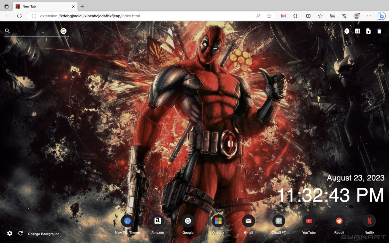Image resolution: width=389 pixels, height=243 pixels.
Task: Click the magnifying glass search icon
Action: (x=8, y=31)
